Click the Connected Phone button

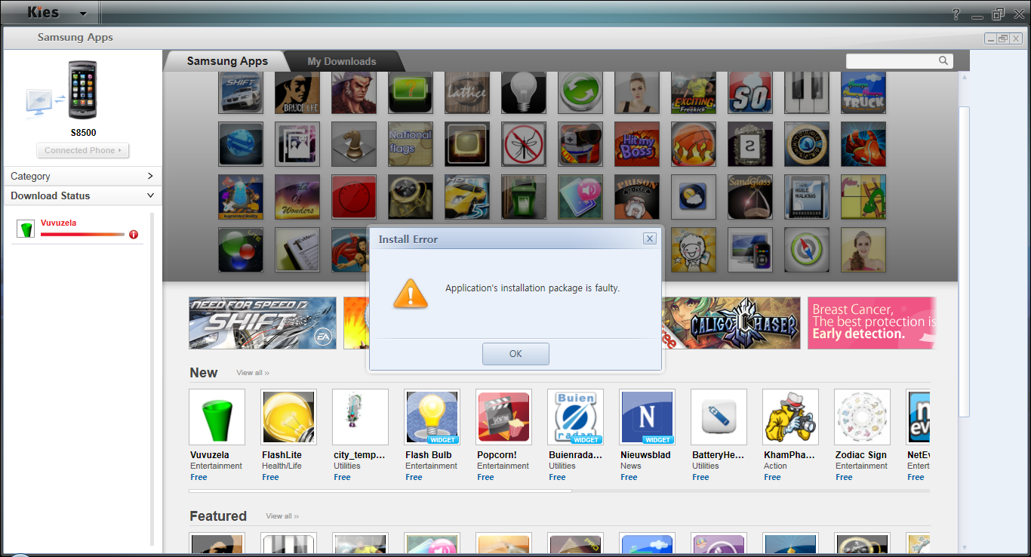[x=83, y=150]
